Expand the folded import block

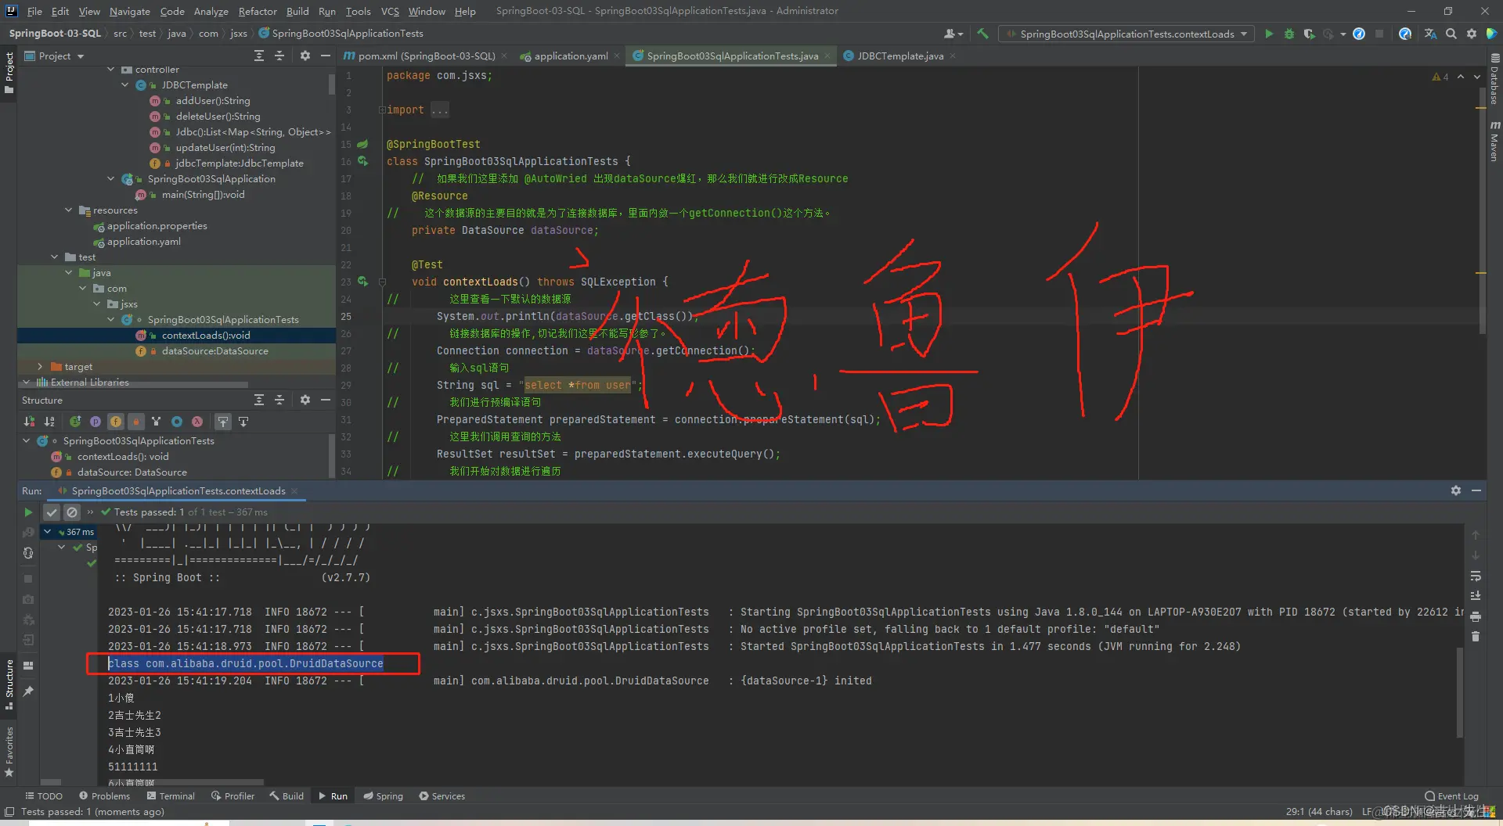[x=382, y=110]
